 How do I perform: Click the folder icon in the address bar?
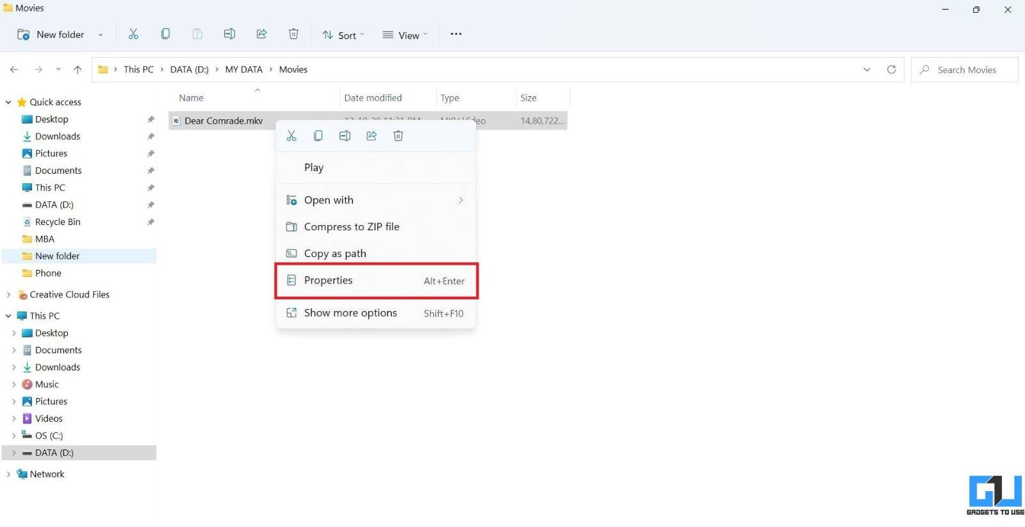pos(102,69)
